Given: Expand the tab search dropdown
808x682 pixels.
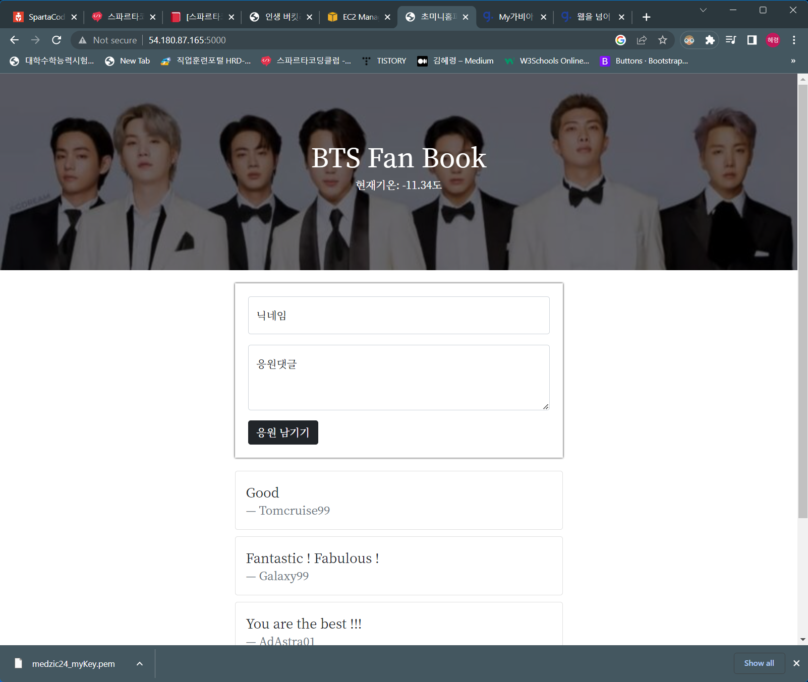Looking at the screenshot, I should [x=703, y=10].
